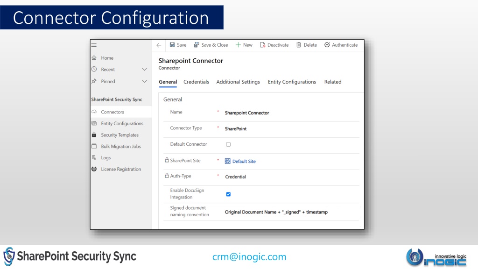Open the hamburger navigation menu

pyautogui.click(x=94, y=45)
